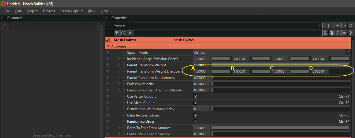Click the plus icon to add a preset
This screenshot has height=138, width=355.
(338, 26)
